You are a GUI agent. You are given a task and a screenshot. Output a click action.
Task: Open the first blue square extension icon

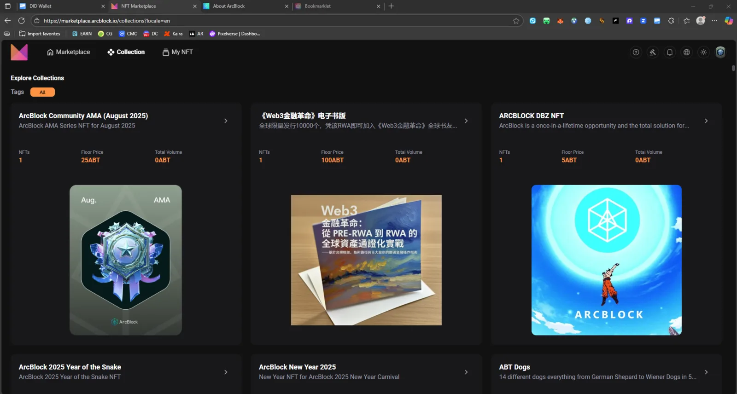coord(532,21)
